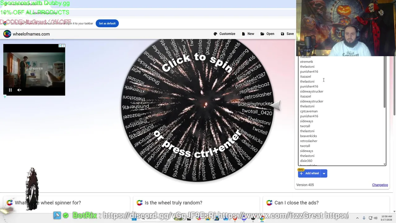396x223 pixels.
Task: Click the scroll-down arrow of the entries list
Action: 385,164
